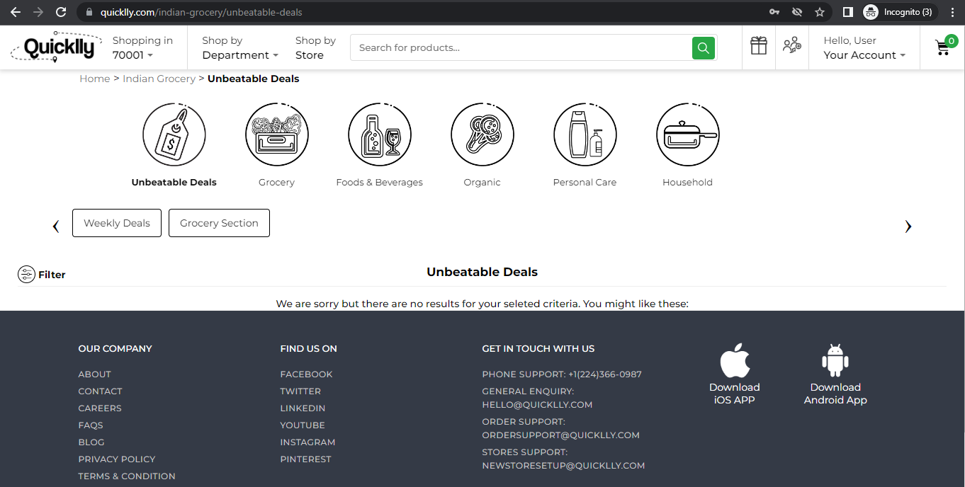This screenshot has width=965, height=487.
Task: Reload the current page
Action: 61,12
